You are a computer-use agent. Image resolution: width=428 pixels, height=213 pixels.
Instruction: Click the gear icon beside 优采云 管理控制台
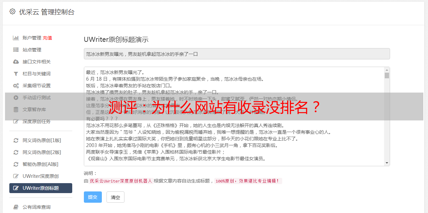tap(12, 12)
